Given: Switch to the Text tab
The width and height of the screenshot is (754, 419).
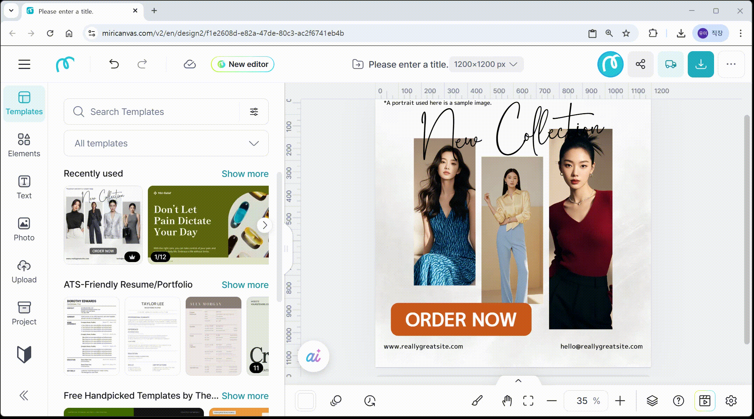Looking at the screenshot, I should click(24, 187).
